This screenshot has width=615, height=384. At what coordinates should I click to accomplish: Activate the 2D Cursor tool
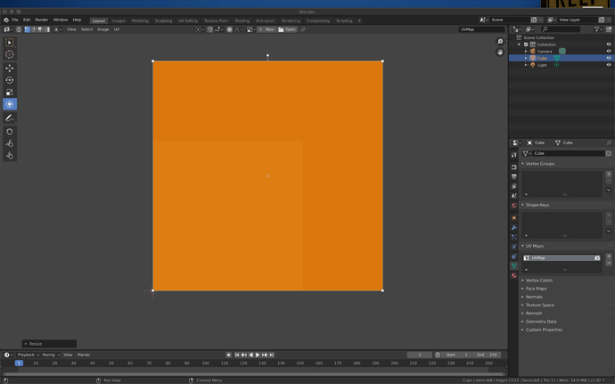[10, 54]
